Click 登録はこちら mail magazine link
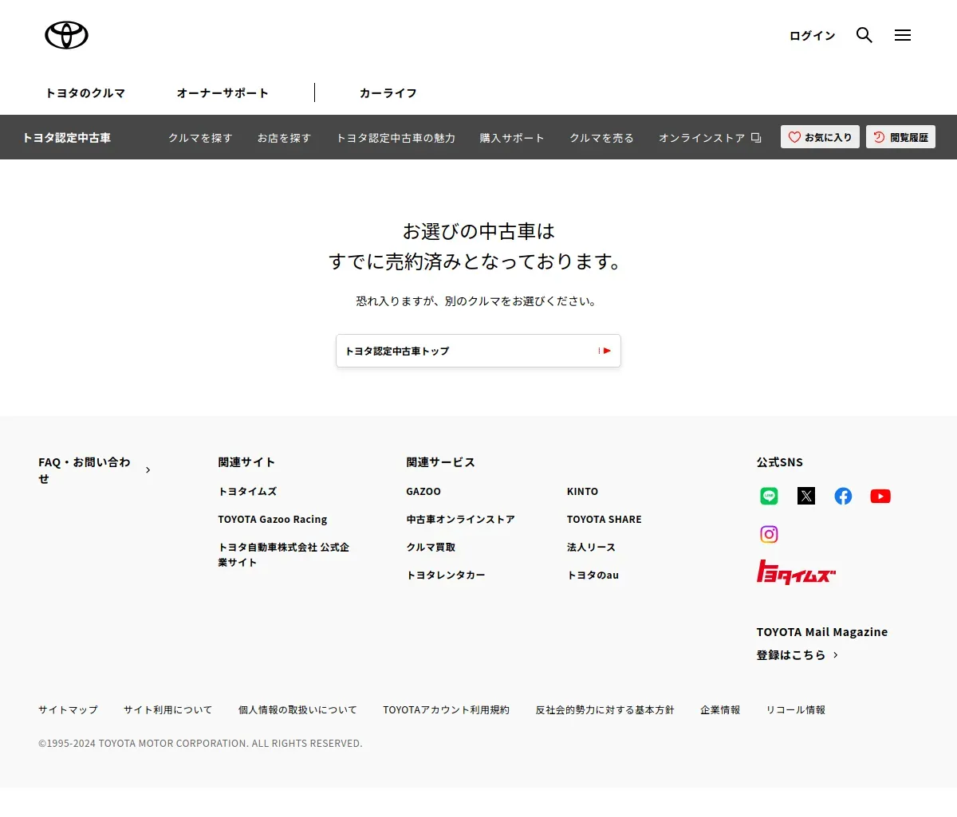This screenshot has width=957, height=817. click(797, 655)
